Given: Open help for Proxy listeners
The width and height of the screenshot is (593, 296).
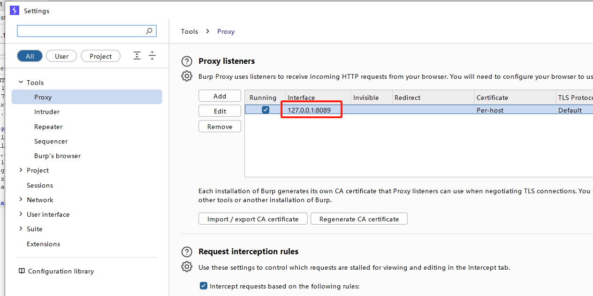Looking at the screenshot, I should click(187, 61).
